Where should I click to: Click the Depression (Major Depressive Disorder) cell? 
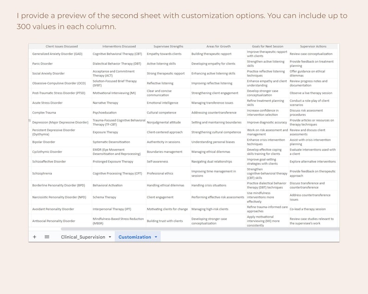click(62, 122)
